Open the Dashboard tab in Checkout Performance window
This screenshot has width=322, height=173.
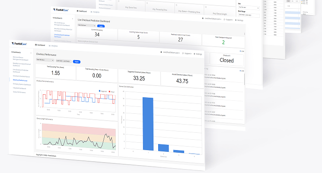[40, 45]
